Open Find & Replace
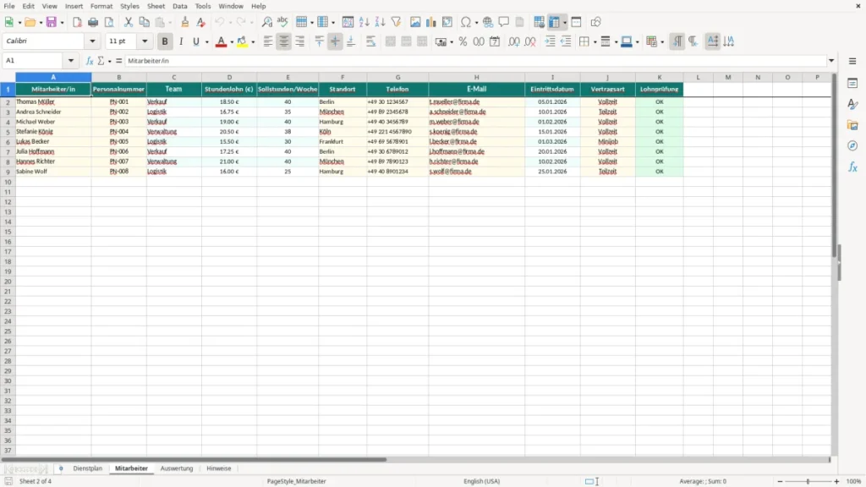866x487 pixels. point(266,22)
